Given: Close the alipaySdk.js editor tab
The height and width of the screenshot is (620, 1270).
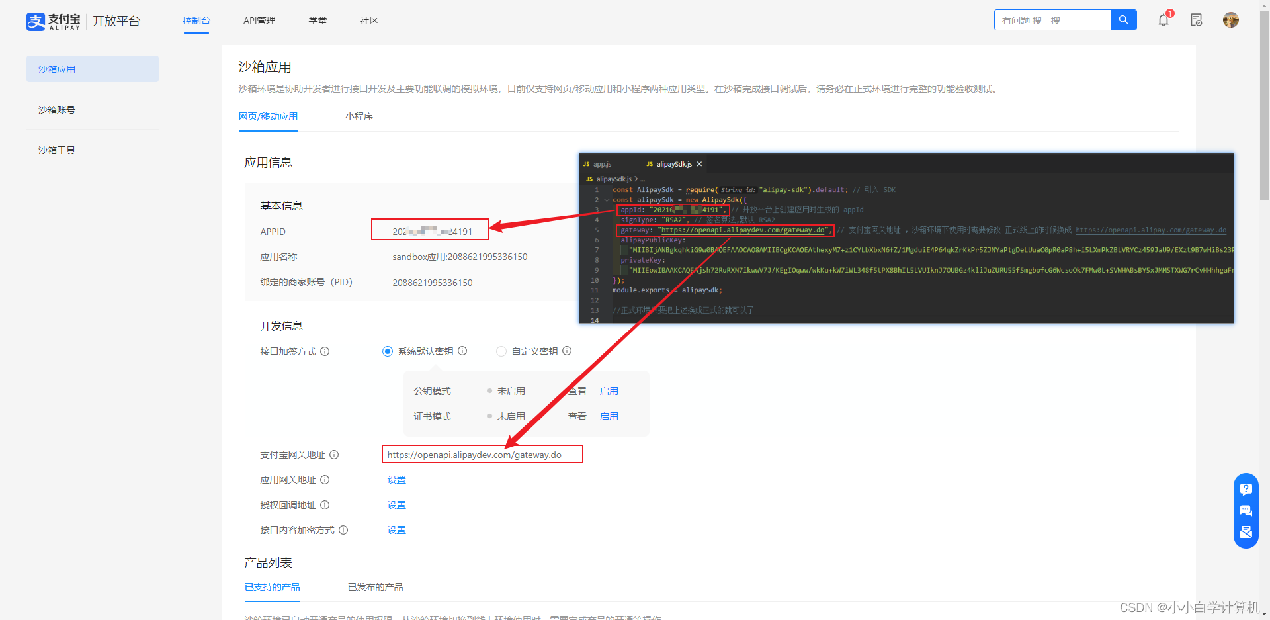Looking at the screenshot, I should pos(699,164).
